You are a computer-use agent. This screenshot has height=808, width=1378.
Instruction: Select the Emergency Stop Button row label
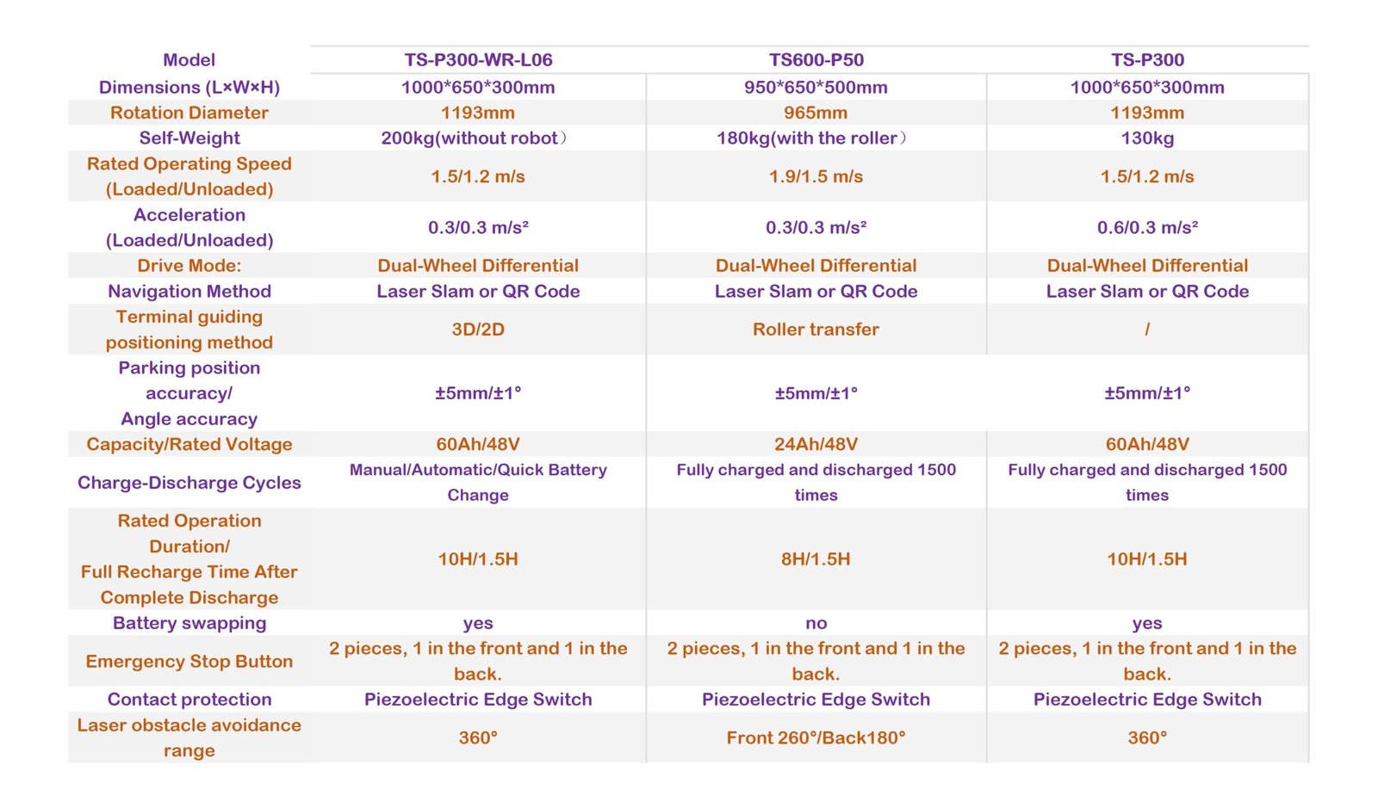click(x=189, y=662)
